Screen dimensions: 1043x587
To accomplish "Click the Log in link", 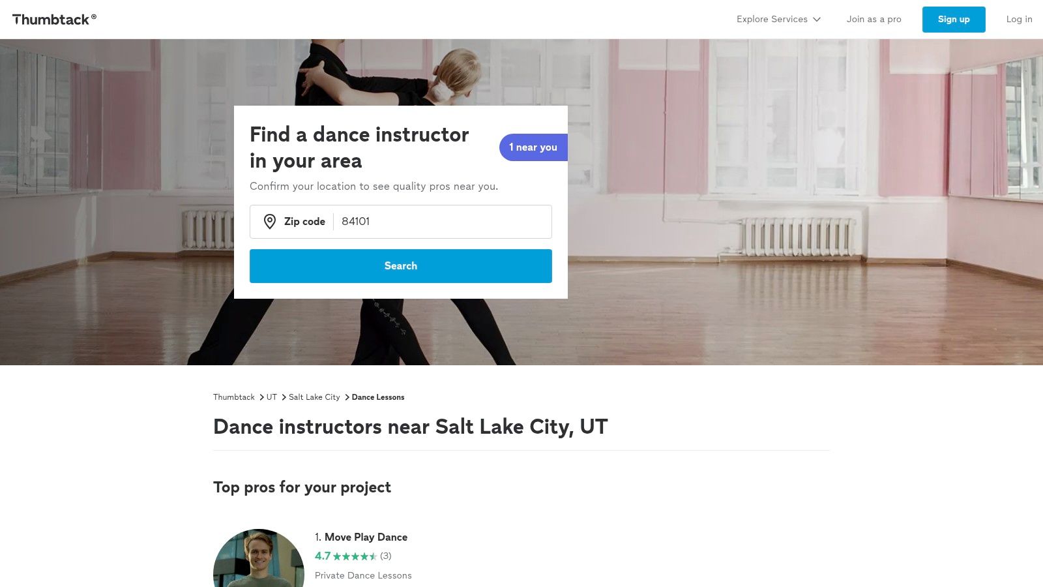I will 1019,20.
